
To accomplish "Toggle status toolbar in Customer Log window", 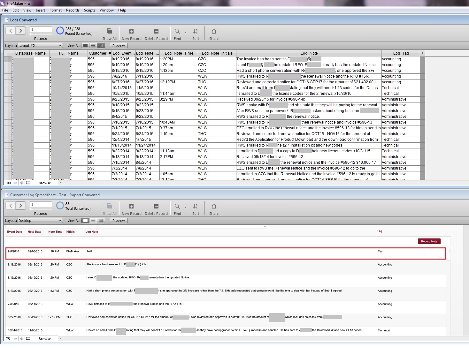I will coord(28,339).
